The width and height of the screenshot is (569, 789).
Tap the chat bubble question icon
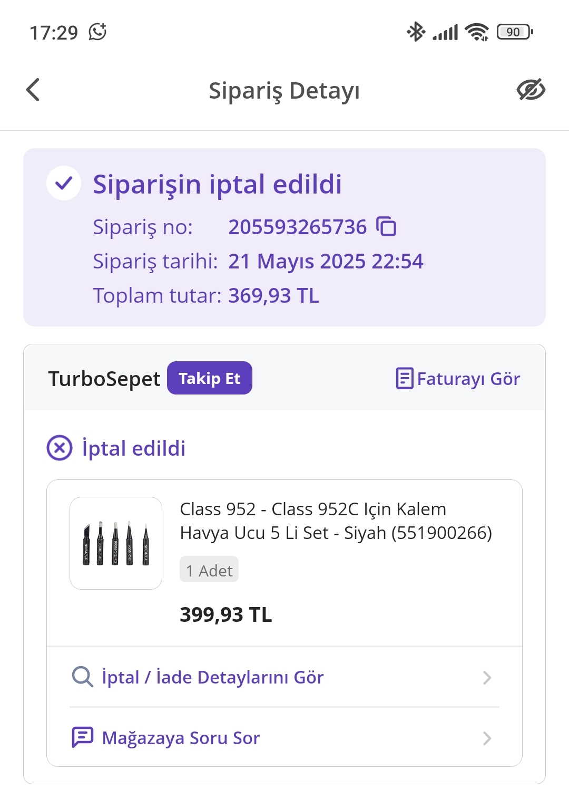click(82, 737)
